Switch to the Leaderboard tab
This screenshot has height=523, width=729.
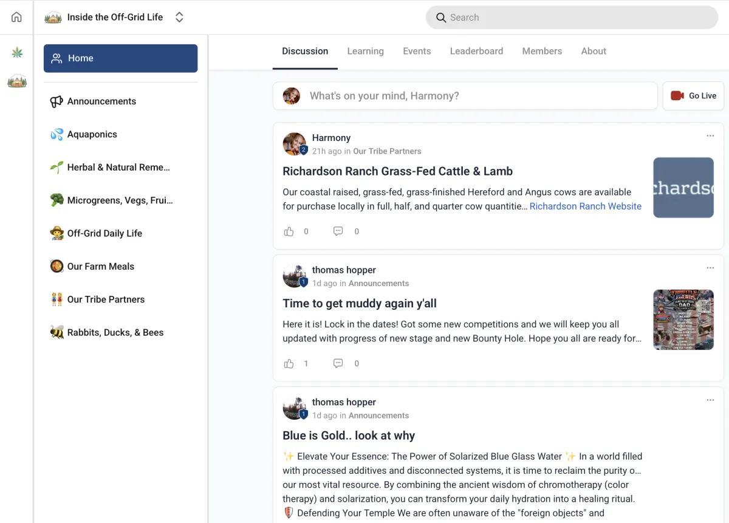pos(476,51)
